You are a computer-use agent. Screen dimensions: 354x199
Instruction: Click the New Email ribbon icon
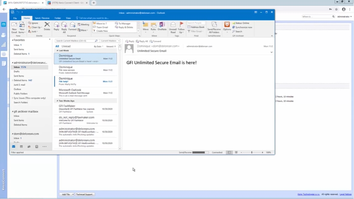click(x=14, y=28)
